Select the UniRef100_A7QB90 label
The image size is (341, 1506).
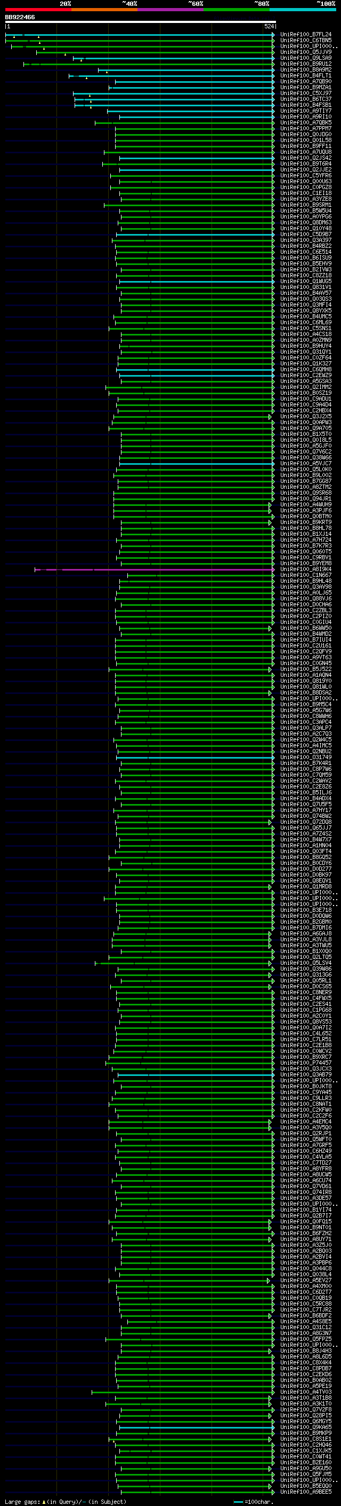[x=305, y=82]
